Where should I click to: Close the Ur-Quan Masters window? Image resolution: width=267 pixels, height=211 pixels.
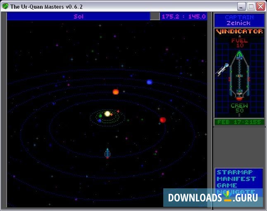(260, 7)
